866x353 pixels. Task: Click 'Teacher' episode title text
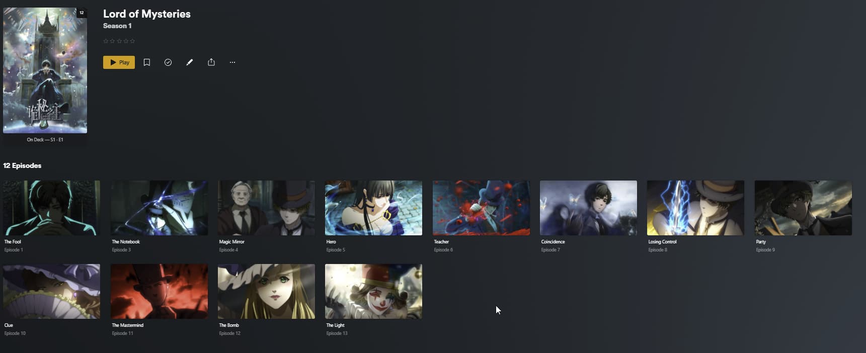coord(441,242)
